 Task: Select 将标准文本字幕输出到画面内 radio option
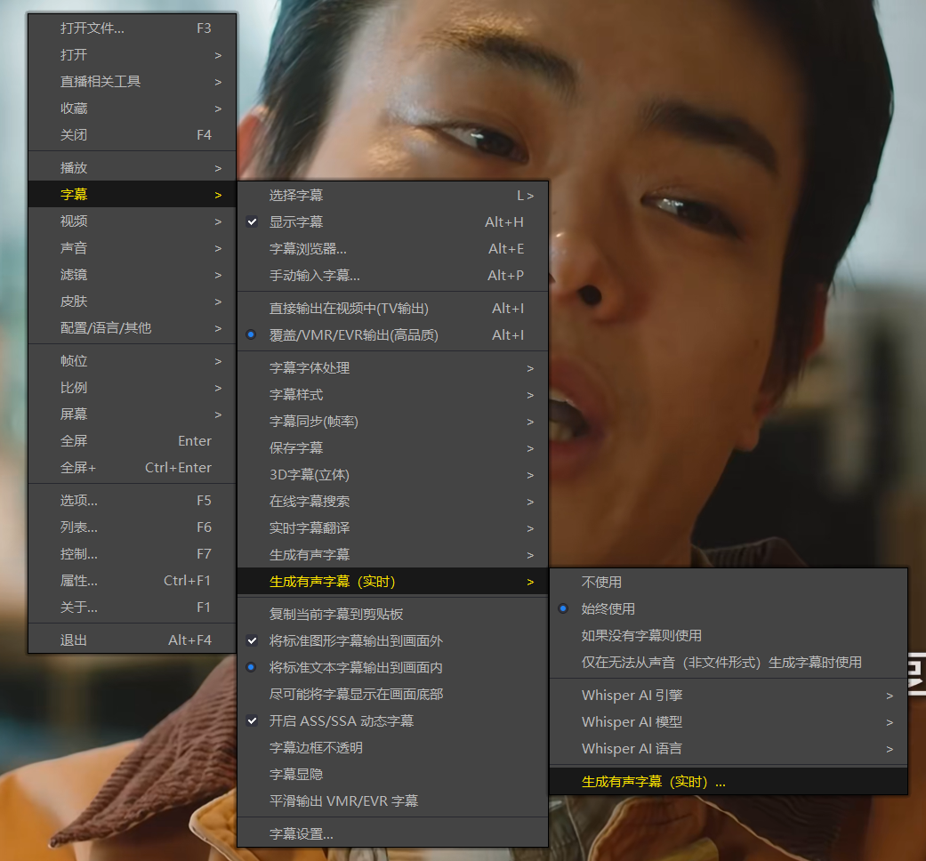click(x=392, y=668)
